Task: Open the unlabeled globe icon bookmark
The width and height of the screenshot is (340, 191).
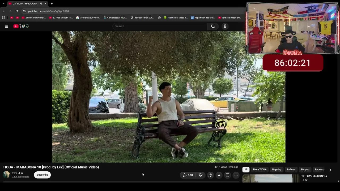Action: coord(159,18)
